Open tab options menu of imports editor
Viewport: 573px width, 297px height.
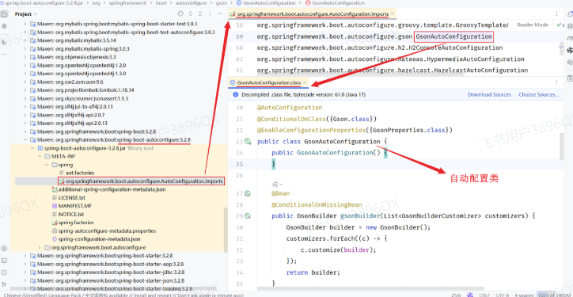(x=556, y=14)
